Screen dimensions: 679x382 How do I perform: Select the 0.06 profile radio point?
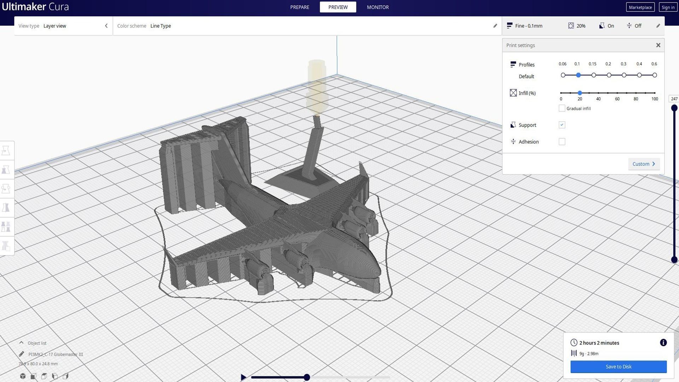click(563, 75)
